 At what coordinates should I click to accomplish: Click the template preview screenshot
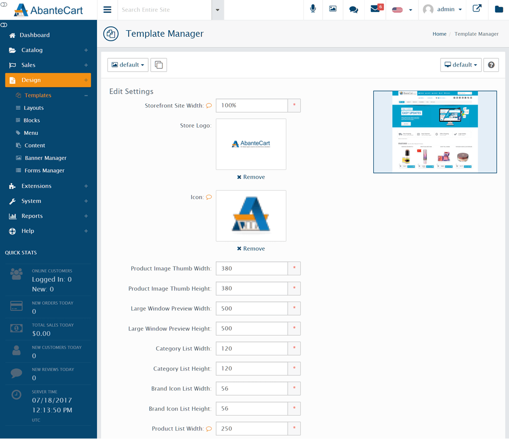point(435,132)
